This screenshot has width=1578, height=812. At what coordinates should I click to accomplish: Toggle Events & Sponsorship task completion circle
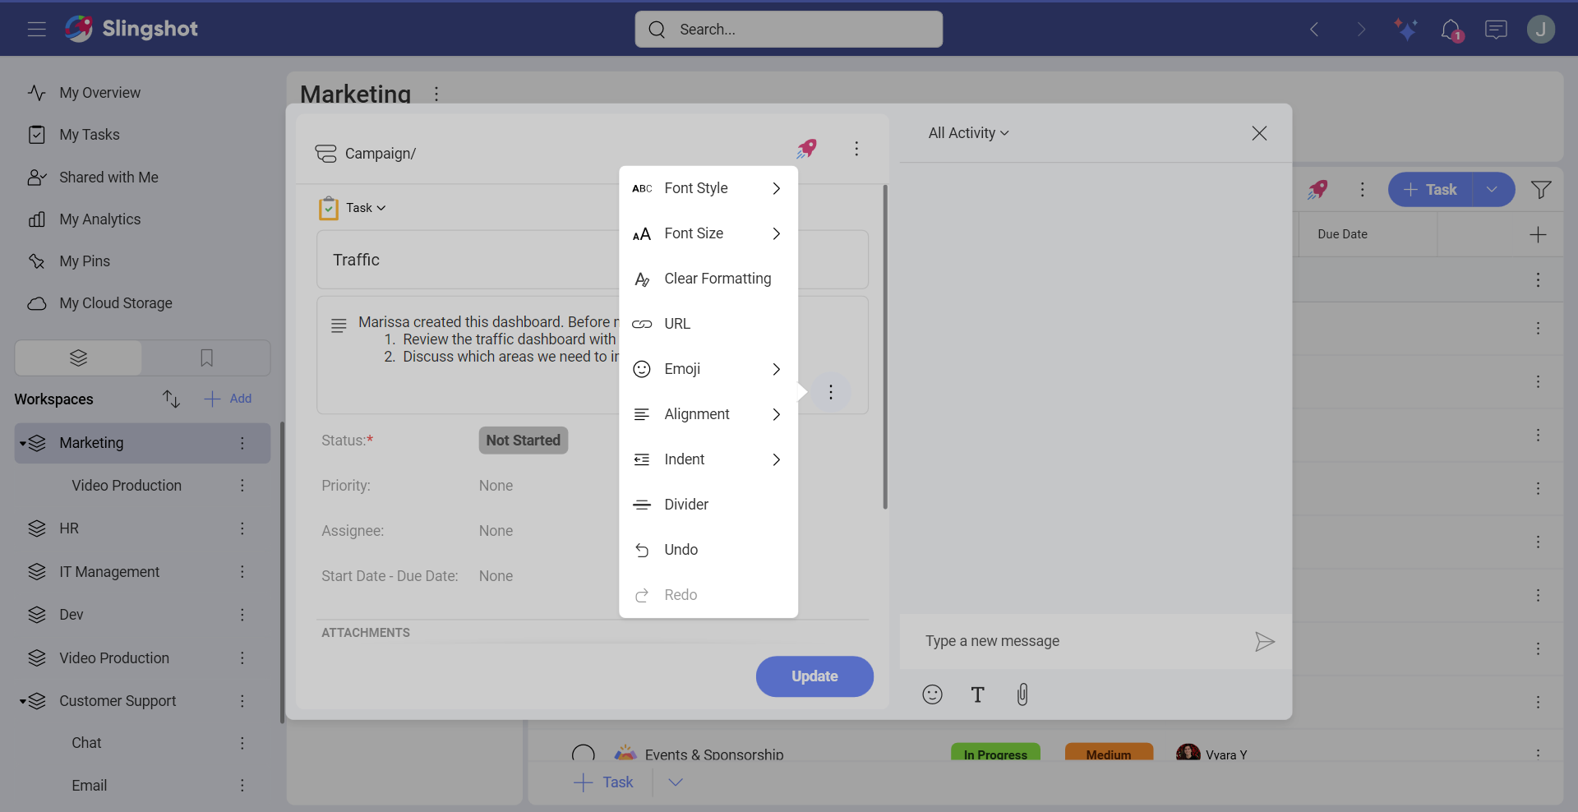(x=583, y=754)
